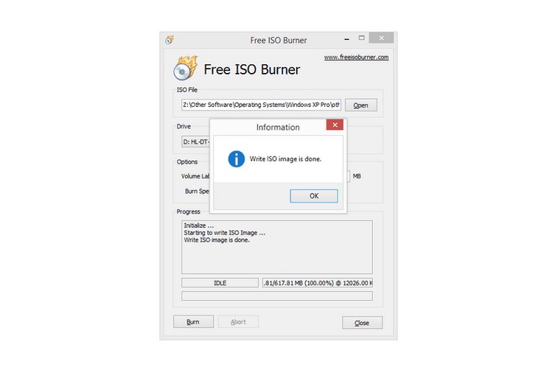Click the IDLE status field
The height and width of the screenshot is (370, 555).
220,282
